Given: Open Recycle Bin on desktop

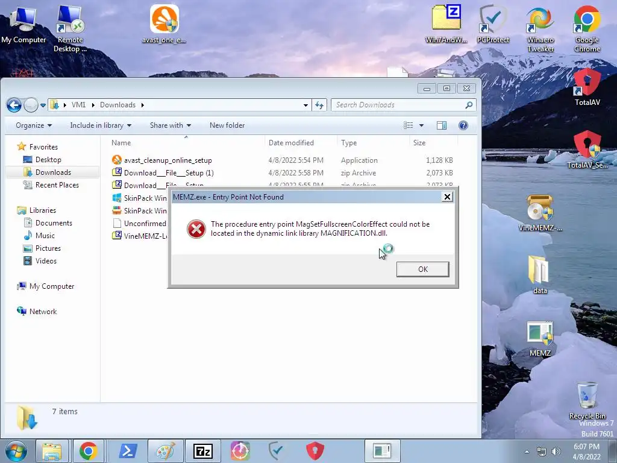Looking at the screenshot, I should pyautogui.click(x=587, y=400).
